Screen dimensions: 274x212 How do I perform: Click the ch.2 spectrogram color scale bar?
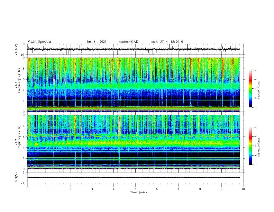click(x=250, y=146)
